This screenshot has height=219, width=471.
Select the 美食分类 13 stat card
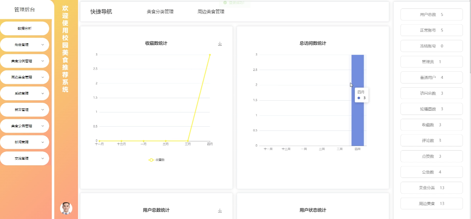click(431, 188)
